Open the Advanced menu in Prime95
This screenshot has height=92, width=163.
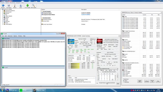(10, 36)
